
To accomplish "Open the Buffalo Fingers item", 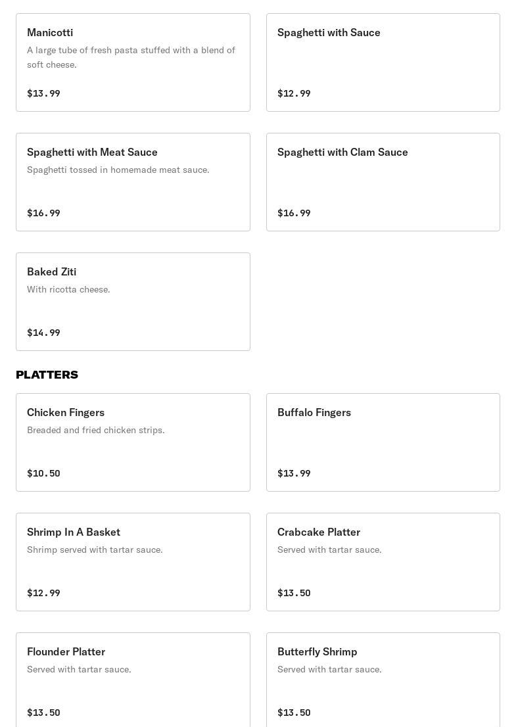I will point(383,442).
